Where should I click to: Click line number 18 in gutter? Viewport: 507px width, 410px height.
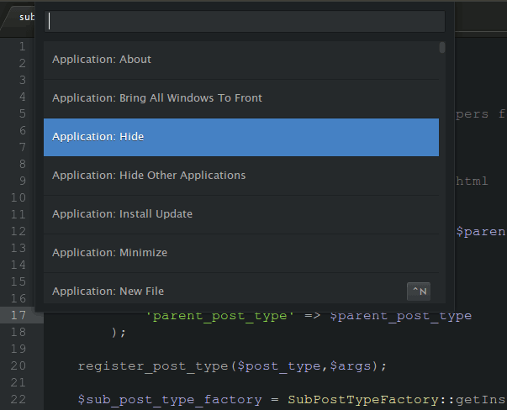[x=18, y=332]
